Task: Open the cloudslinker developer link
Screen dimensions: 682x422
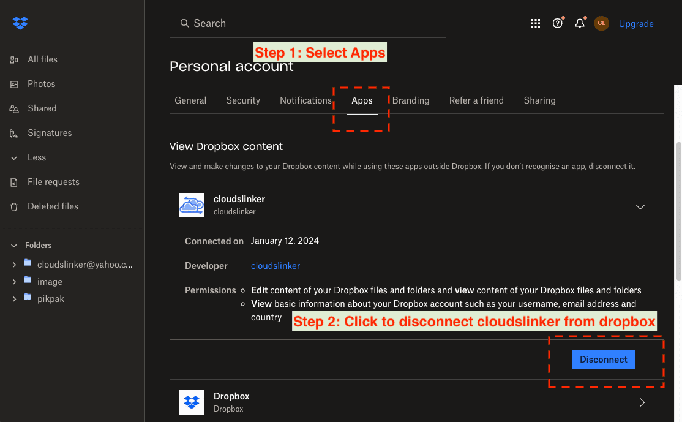Action: 275,266
